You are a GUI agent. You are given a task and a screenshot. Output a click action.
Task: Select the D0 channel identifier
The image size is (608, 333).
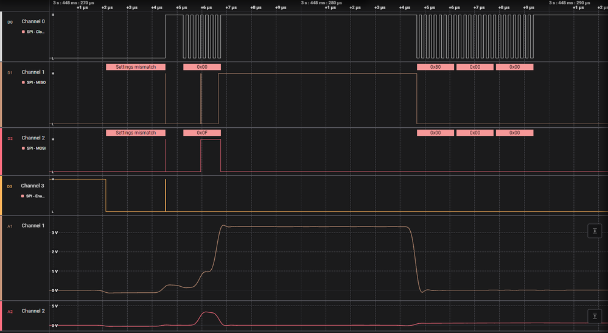pyautogui.click(x=10, y=22)
